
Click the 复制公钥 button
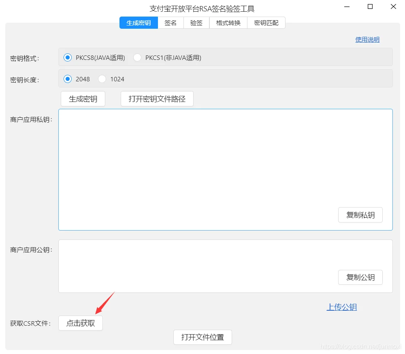pyautogui.click(x=360, y=277)
